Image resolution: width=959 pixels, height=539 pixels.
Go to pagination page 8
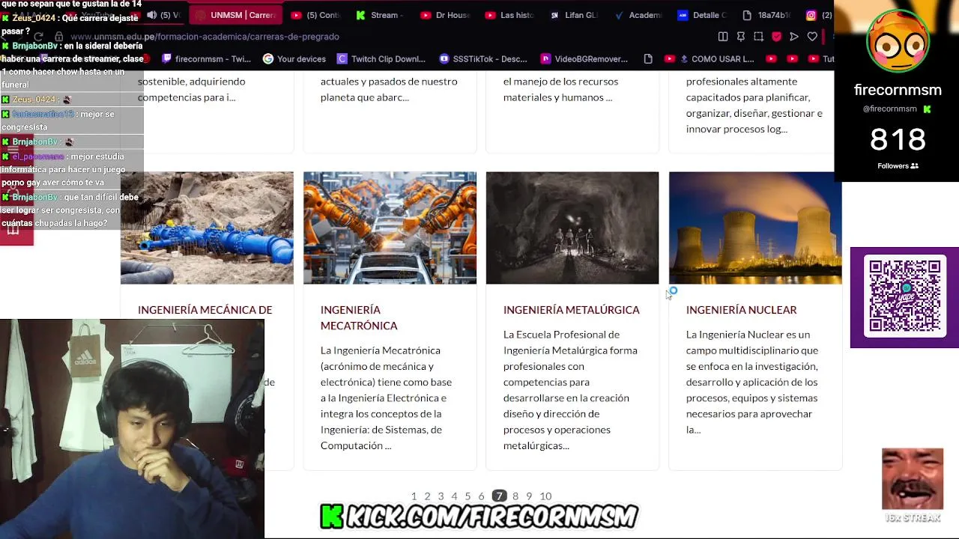(515, 496)
